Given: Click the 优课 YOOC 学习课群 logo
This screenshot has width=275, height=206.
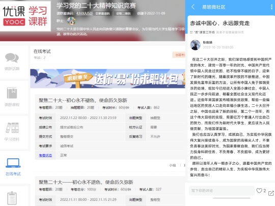Looking at the screenshot, I should 25,16.
